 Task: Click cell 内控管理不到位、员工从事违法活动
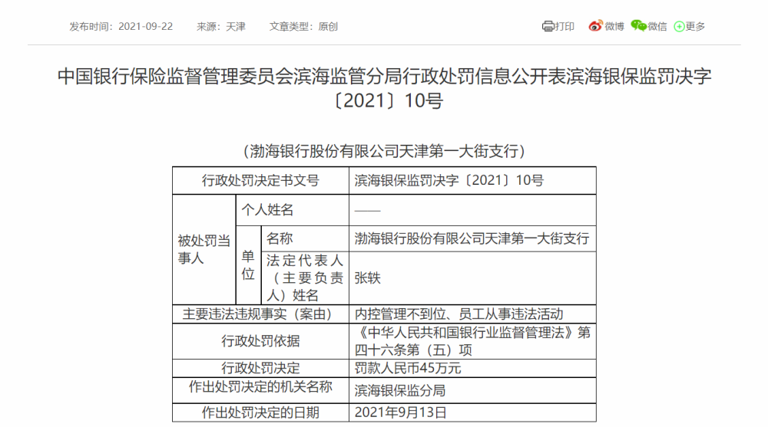[x=472, y=314]
